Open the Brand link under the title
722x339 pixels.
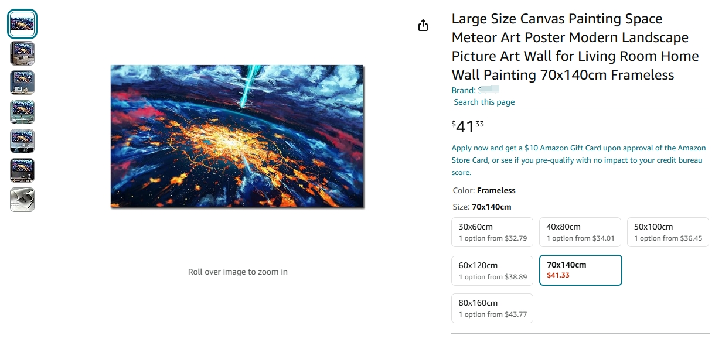tap(475, 90)
